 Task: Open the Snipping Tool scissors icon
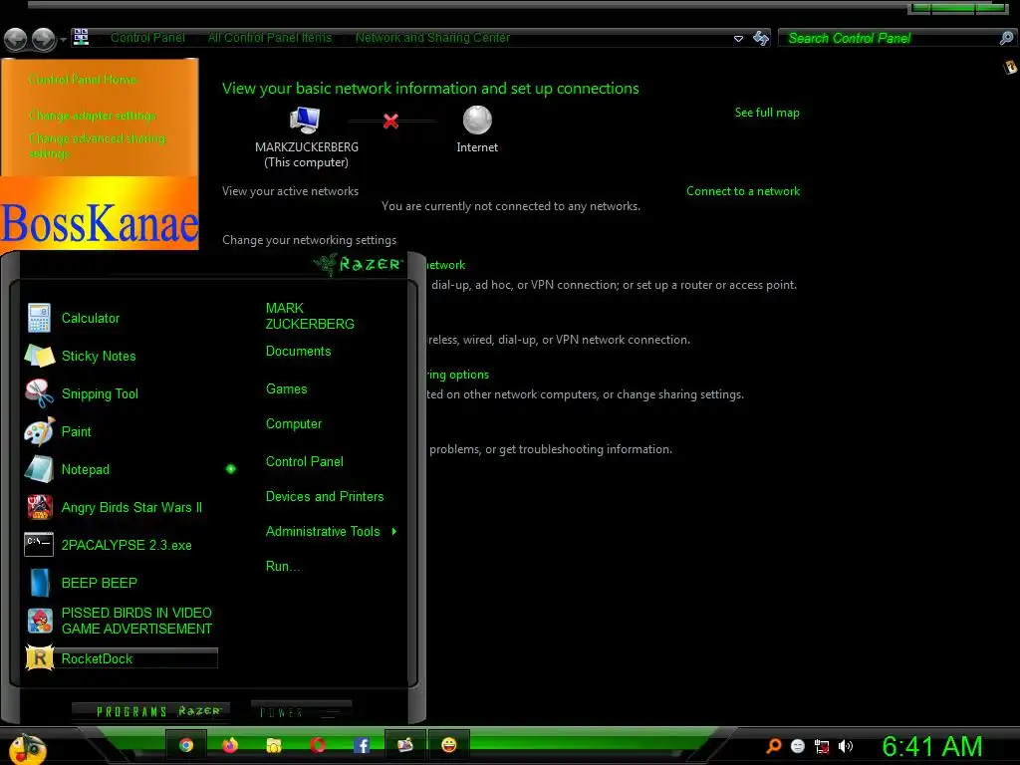pos(39,393)
